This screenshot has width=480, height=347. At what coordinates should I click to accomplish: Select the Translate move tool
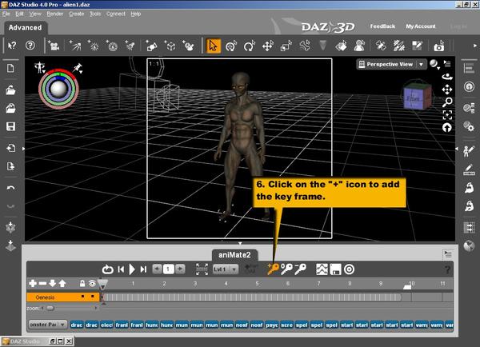(268, 46)
